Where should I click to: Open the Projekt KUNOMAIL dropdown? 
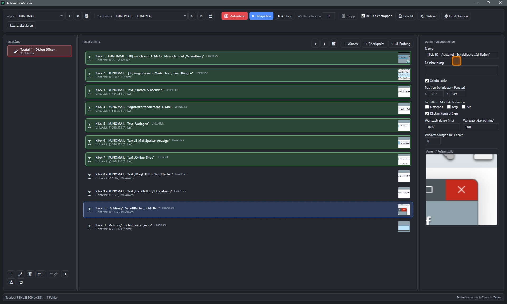pyautogui.click(x=41, y=16)
